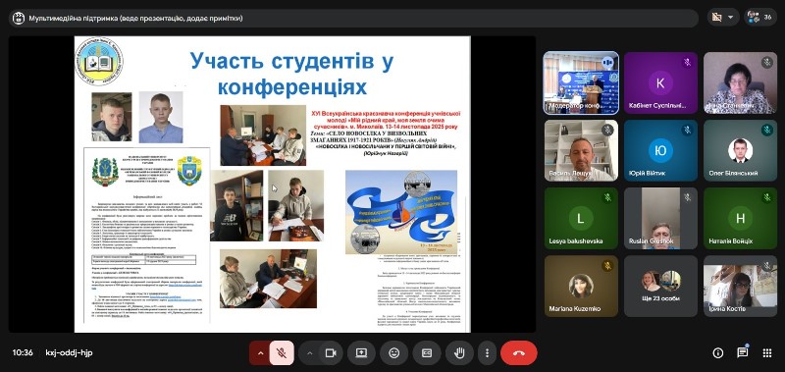Click Mariana Kuzemko's round profile photo
This screenshot has width=785, height=372.
581,286
